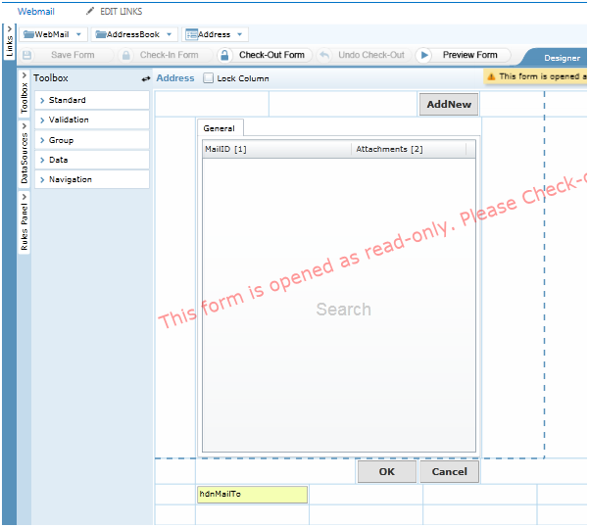Image resolution: width=589 pixels, height=527 pixels.
Task: Click the AddressBook folder icon
Action: point(99,34)
